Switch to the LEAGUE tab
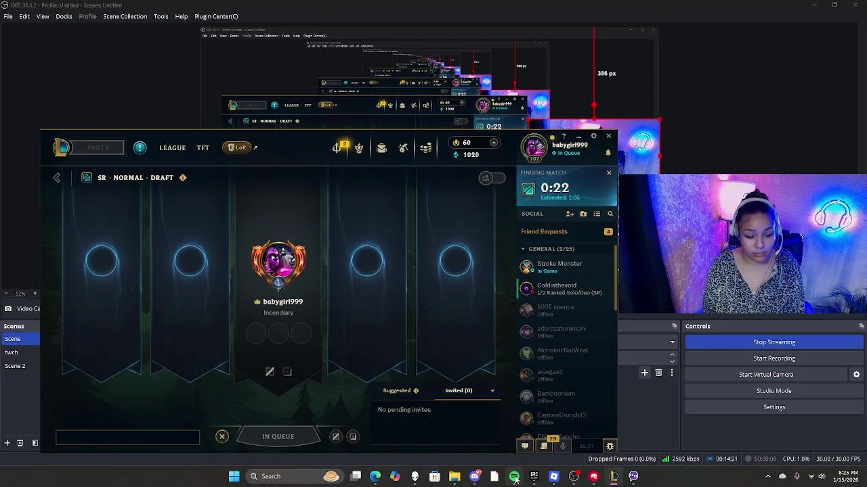 [x=172, y=147]
